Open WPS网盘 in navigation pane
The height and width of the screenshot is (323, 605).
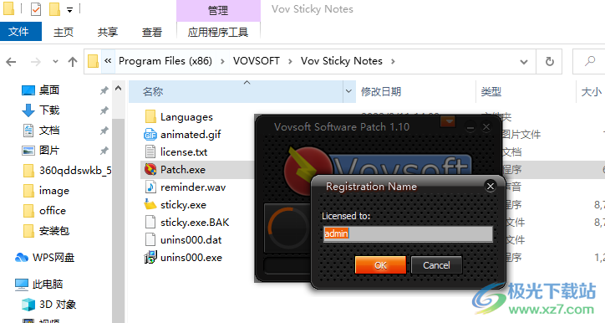pyautogui.click(x=53, y=258)
